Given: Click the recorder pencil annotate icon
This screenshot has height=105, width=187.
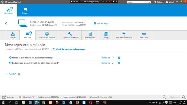Looking at the screenshot, I should (103, 1).
